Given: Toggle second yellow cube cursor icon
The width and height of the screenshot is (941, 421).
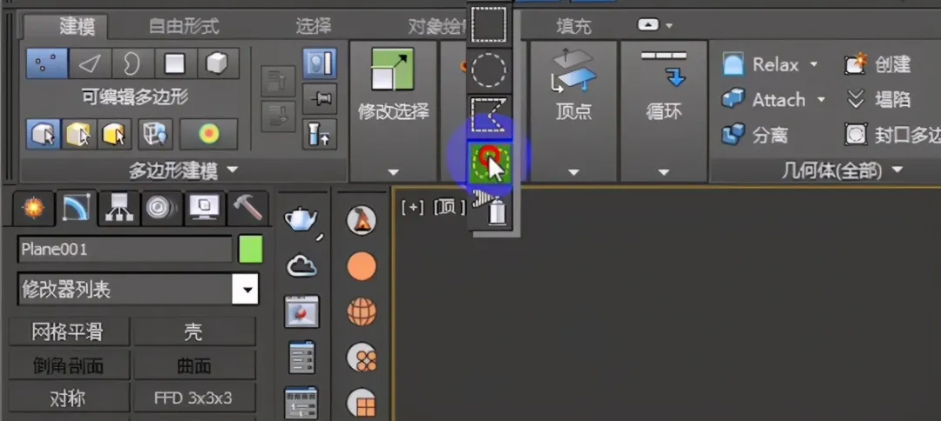Looking at the screenshot, I should 79,134.
